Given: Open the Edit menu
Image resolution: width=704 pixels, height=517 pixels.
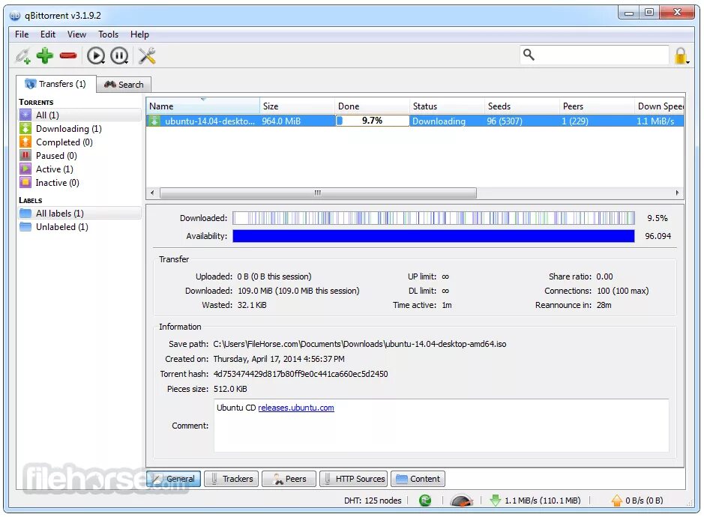Looking at the screenshot, I should pos(47,34).
